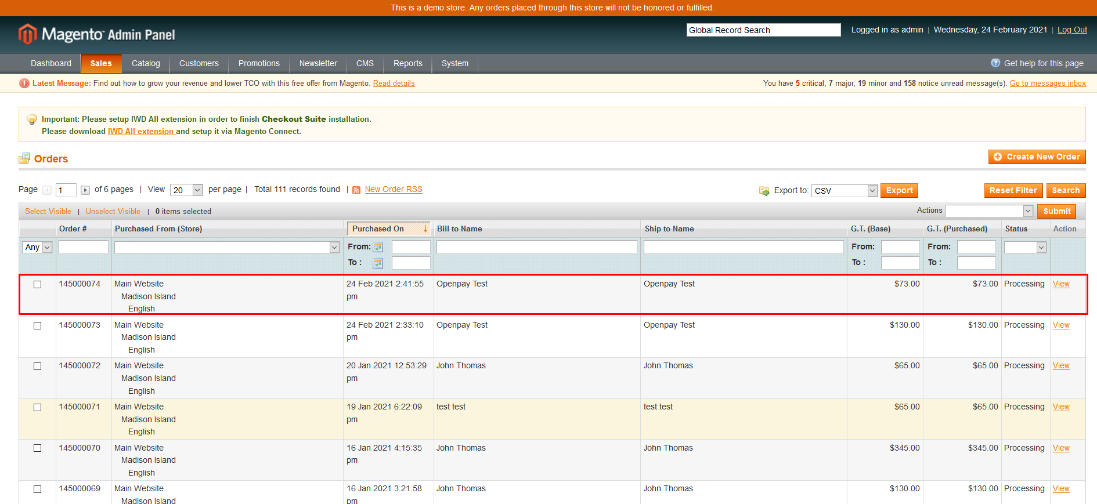Tick the checkbox for order 145000070

coord(38,448)
